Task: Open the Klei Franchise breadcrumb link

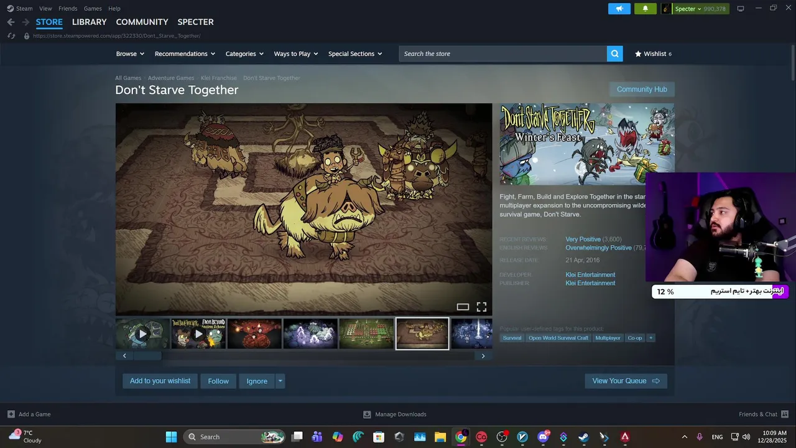Action: coord(219,78)
